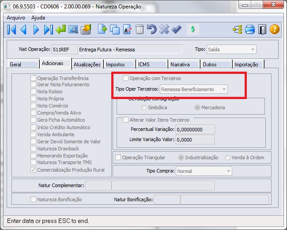Add a new record document

102,29
